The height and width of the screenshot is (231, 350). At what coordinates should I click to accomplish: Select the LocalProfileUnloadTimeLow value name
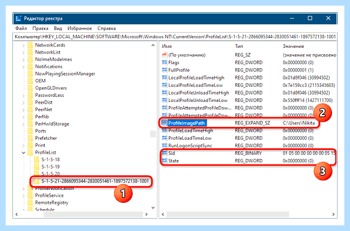pyautogui.click(x=198, y=100)
